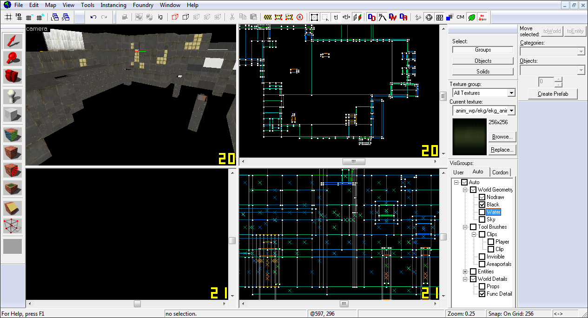
Task: Click the Undo arrow in toolbar
Action: click(93, 17)
